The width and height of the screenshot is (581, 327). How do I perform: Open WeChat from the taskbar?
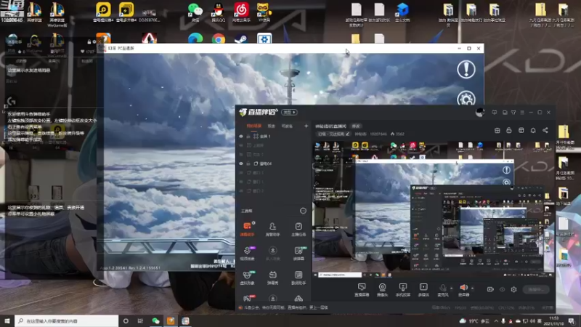click(155, 321)
